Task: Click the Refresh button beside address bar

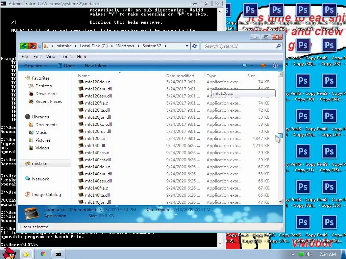Action: (194, 46)
